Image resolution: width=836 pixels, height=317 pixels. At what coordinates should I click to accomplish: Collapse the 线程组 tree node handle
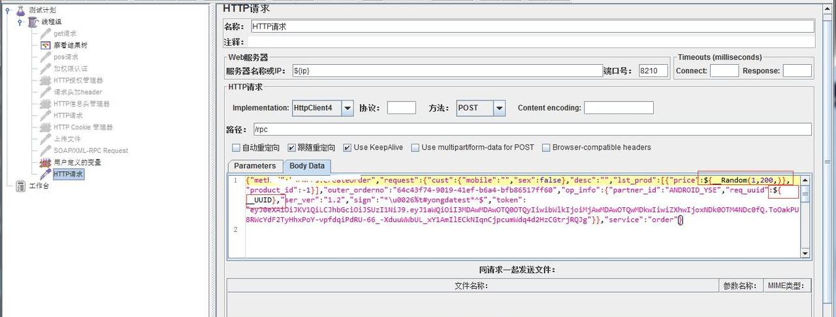click(20, 22)
